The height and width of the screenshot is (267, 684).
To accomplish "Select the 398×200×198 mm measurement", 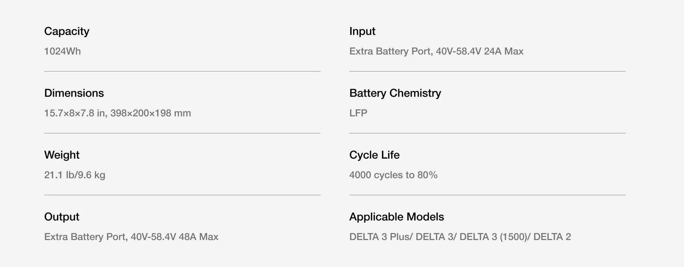I will pos(150,113).
